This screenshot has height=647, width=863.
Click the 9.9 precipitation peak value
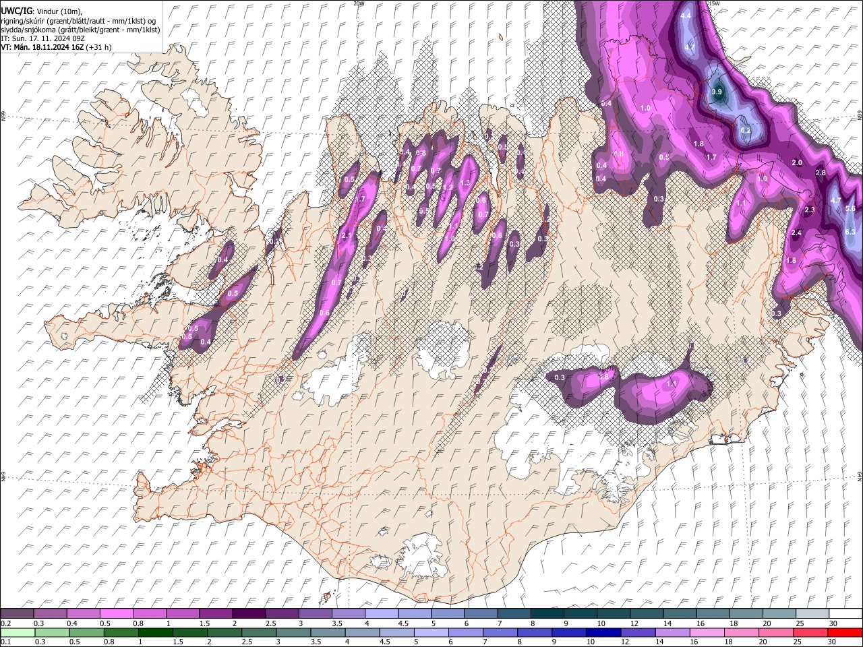(x=717, y=92)
